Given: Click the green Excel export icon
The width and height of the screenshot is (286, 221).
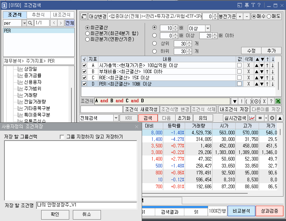Looking at the screenshot, I should pyautogui.click(x=278, y=101).
